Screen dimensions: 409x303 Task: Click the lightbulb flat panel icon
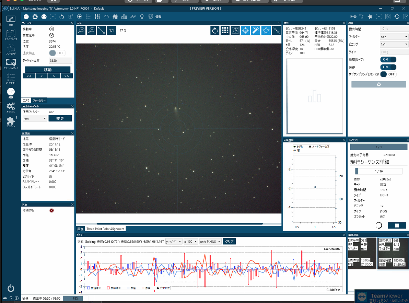click(x=142, y=17)
